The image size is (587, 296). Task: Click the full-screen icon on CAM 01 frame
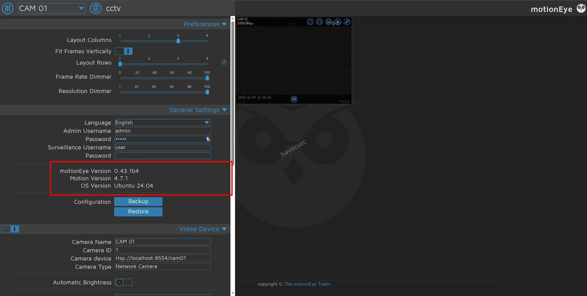(x=310, y=22)
